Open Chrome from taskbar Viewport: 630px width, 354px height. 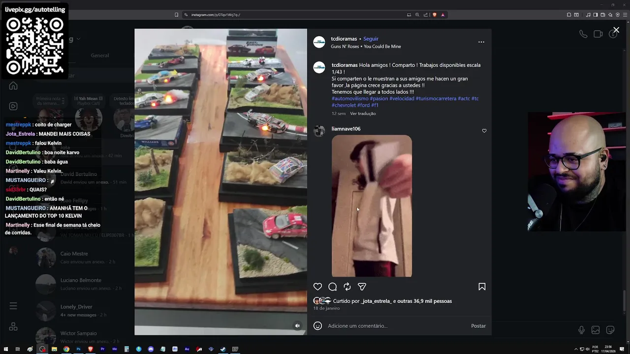[66, 349]
